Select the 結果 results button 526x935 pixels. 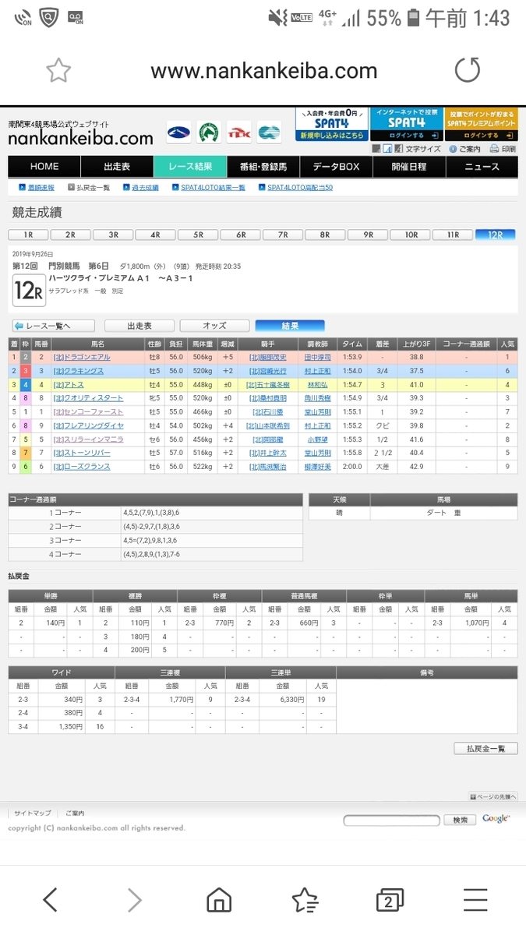tap(290, 326)
